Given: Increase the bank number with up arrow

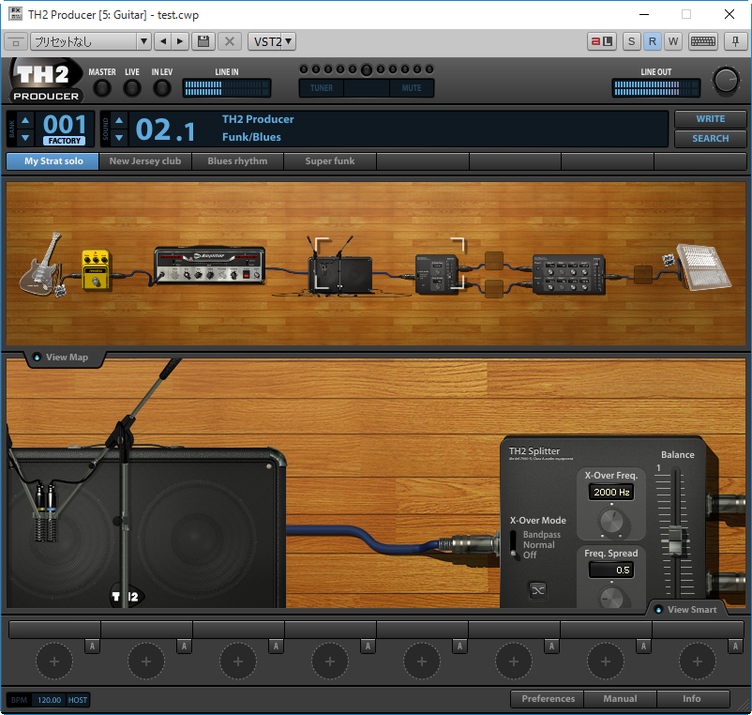Looking at the screenshot, I should pyautogui.click(x=25, y=120).
